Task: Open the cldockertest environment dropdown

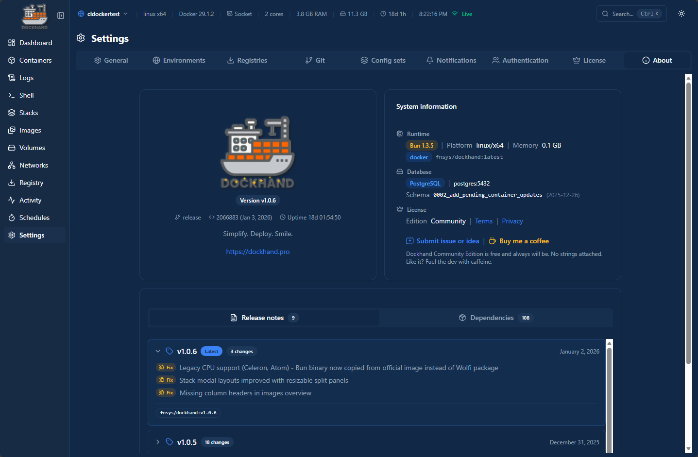Action: [102, 14]
